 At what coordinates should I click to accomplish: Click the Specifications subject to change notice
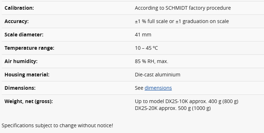click(x=57, y=125)
